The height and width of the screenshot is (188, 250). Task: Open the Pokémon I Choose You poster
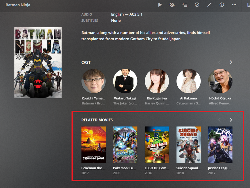pos(93,144)
